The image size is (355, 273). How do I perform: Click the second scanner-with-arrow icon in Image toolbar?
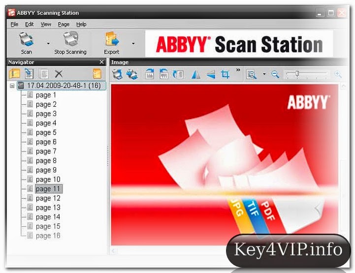[132, 74]
